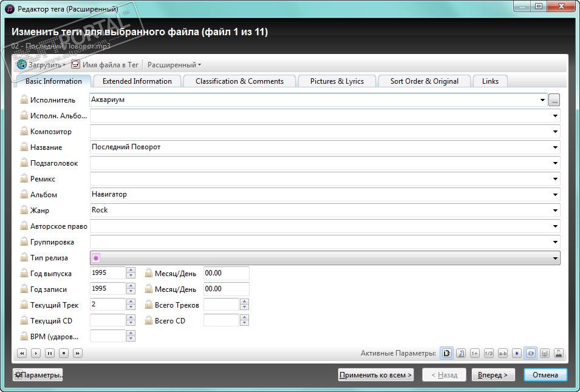This screenshot has height=392, width=580.
Task: Toggle the lock icon for Текущий Трек
Action: [x=24, y=305]
